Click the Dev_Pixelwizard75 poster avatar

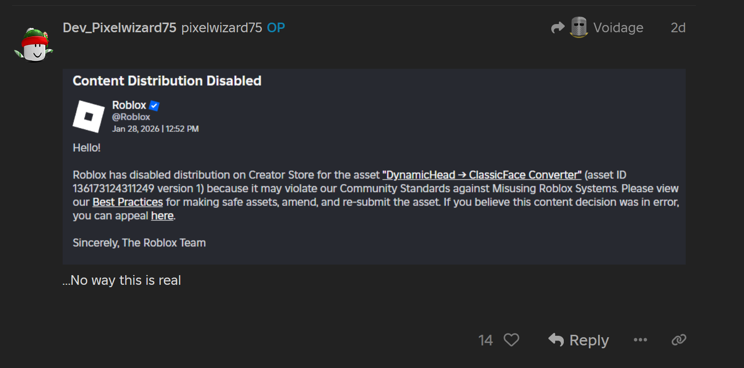click(33, 45)
